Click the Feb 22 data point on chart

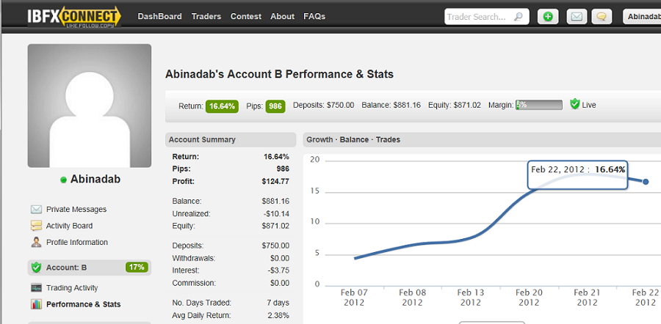646,181
